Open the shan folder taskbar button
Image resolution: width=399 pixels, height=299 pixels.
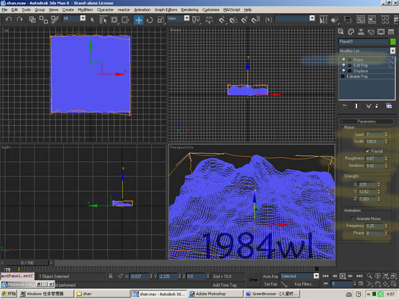[x=103, y=294]
